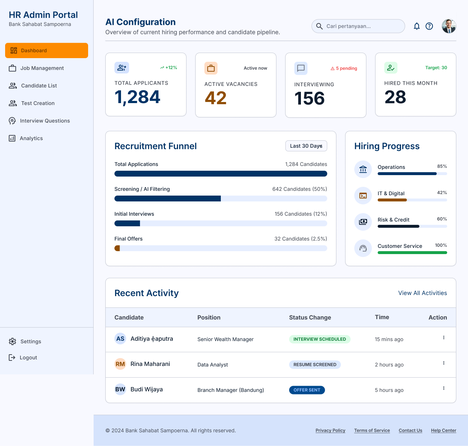Open the user profile avatar

(x=449, y=26)
